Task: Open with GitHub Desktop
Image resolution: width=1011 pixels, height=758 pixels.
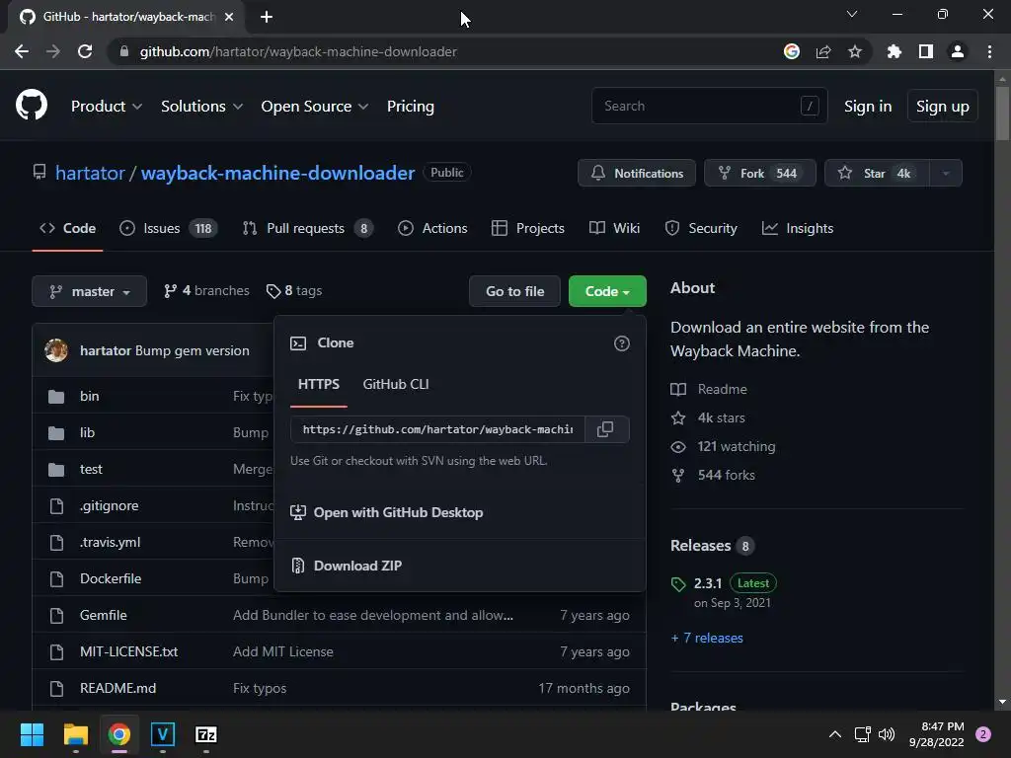Action: 387,512
